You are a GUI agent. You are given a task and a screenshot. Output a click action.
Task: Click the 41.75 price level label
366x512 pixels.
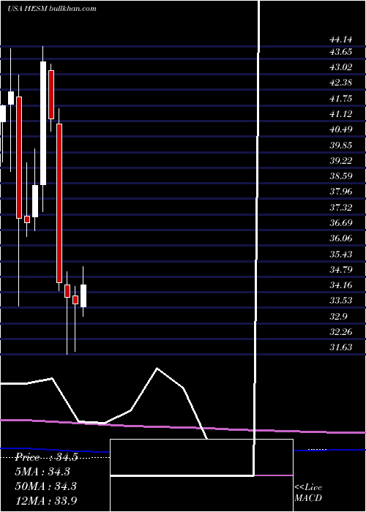[341, 98]
